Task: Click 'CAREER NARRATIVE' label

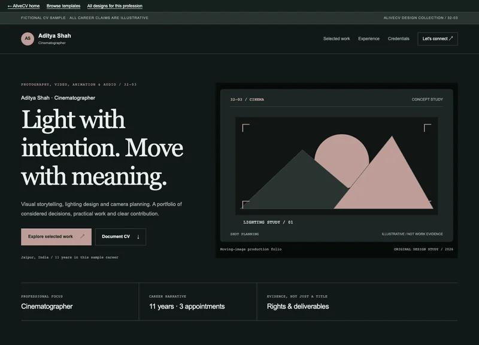Action: click(168, 296)
